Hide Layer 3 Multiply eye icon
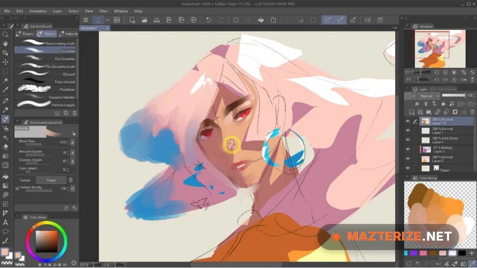 click(x=408, y=149)
